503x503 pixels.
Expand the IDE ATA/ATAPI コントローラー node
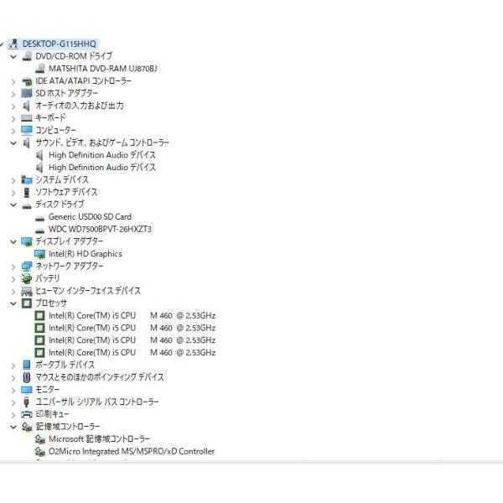(13, 81)
